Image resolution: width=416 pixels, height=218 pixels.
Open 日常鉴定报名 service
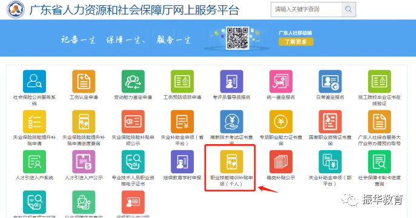pyautogui.click(x=330, y=81)
